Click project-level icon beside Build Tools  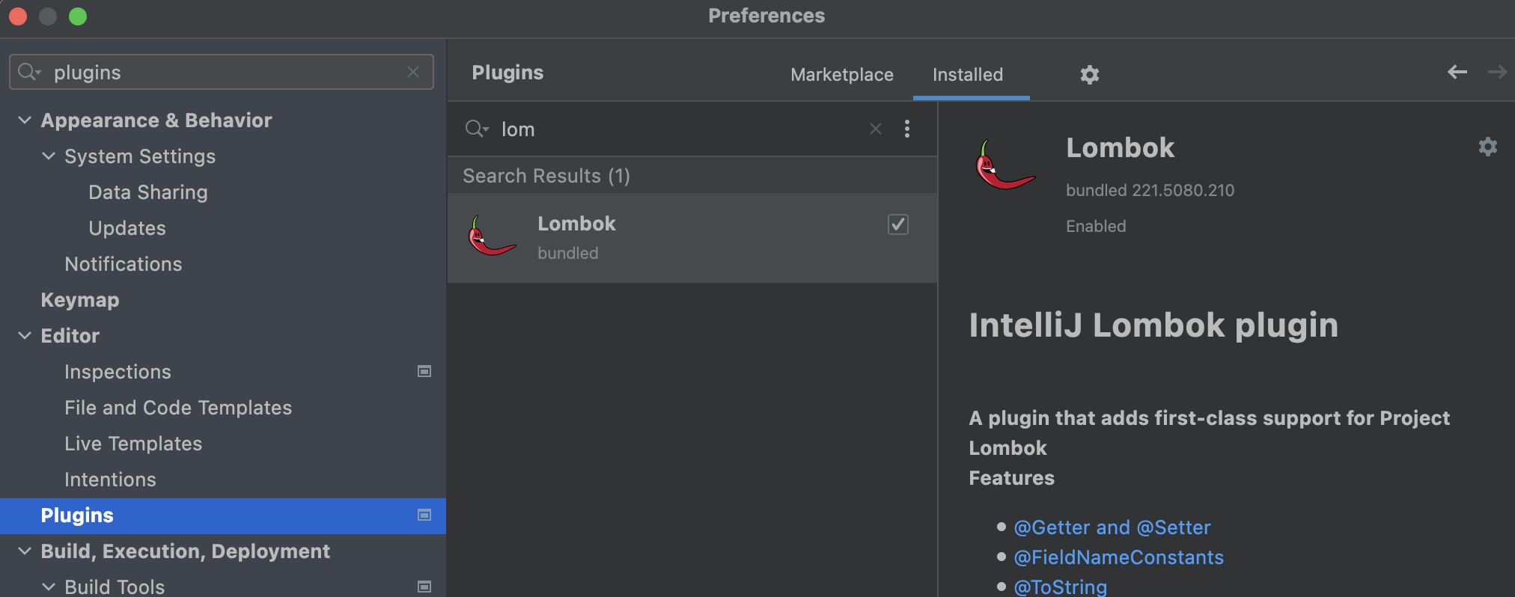[424, 587]
